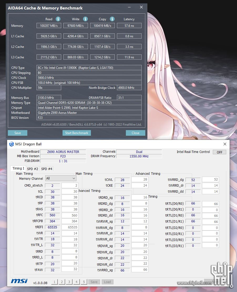Click the tRAS editable value field
This screenshot has width=237, height=292.
click(x=70, y=209)
